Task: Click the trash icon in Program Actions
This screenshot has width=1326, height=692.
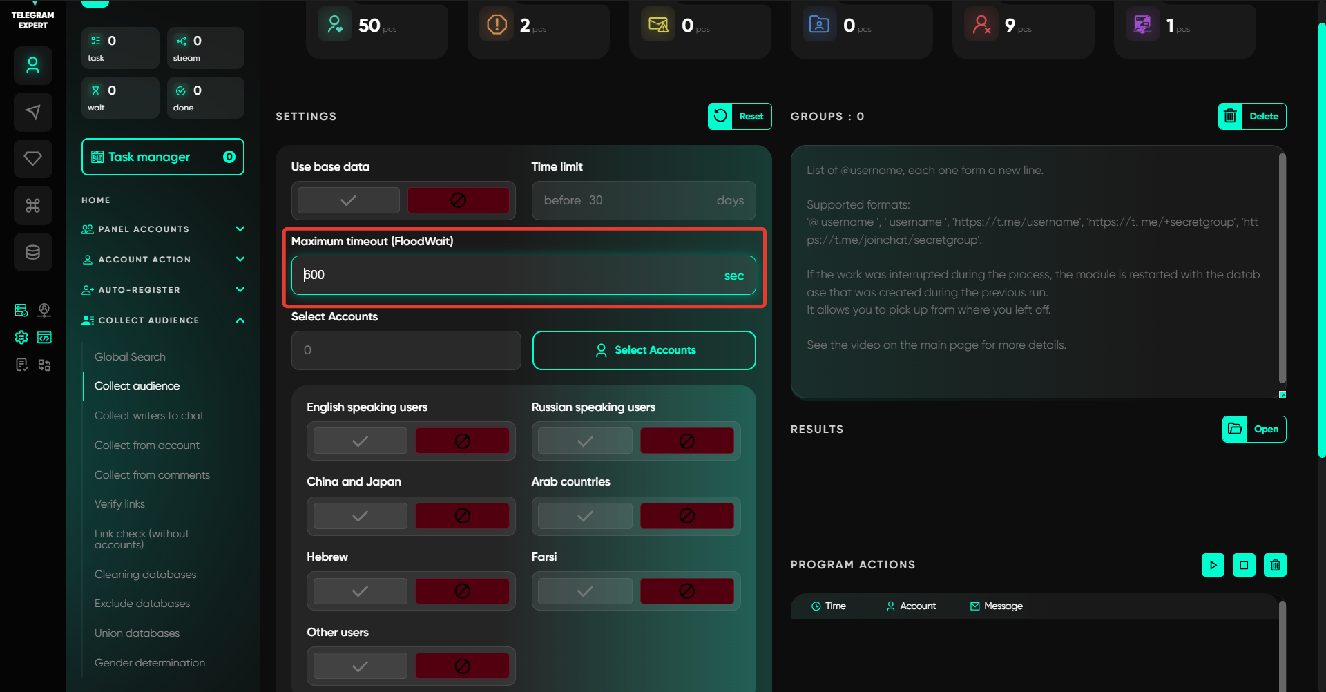Action: coord(1275,565)
